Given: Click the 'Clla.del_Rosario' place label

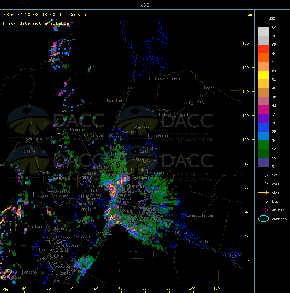Looking at the screenshot, I should click(164, 79).
